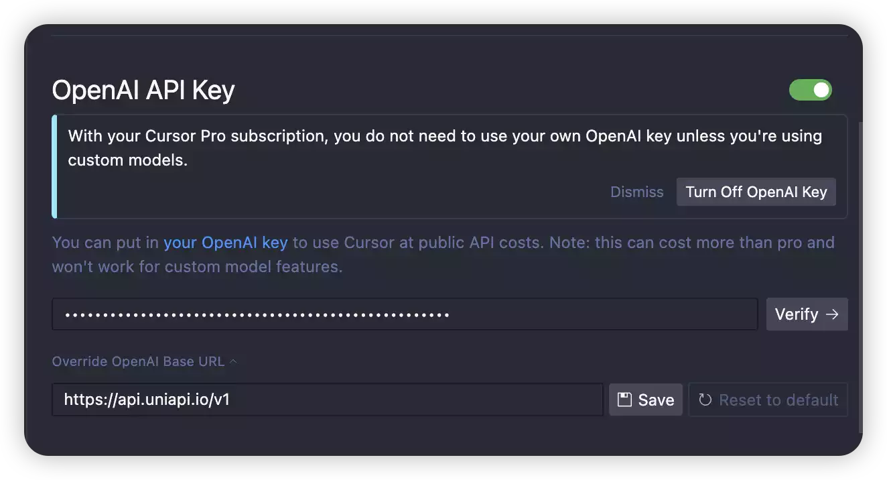The height and width of the screenshot is (480, 887).
Task: Open the "your OpenAI key" link
Action: (x=226, y=242)
